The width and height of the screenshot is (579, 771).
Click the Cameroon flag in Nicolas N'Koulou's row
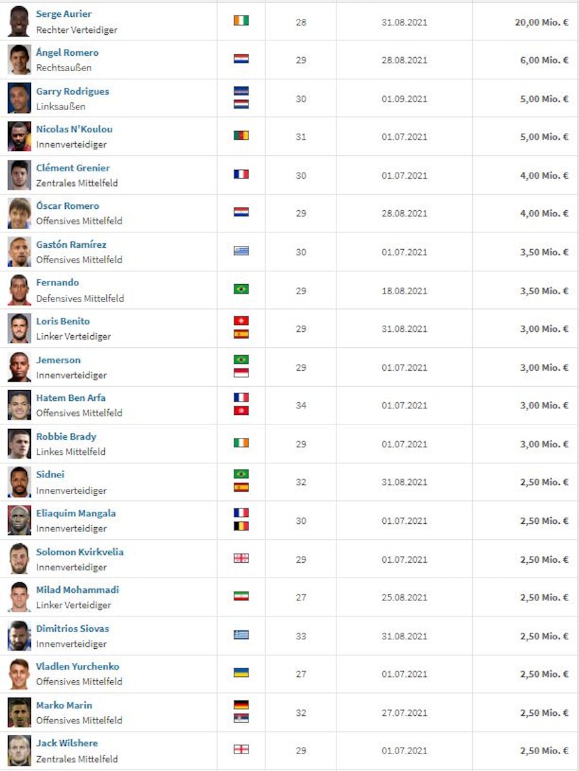tap(241, 136)
